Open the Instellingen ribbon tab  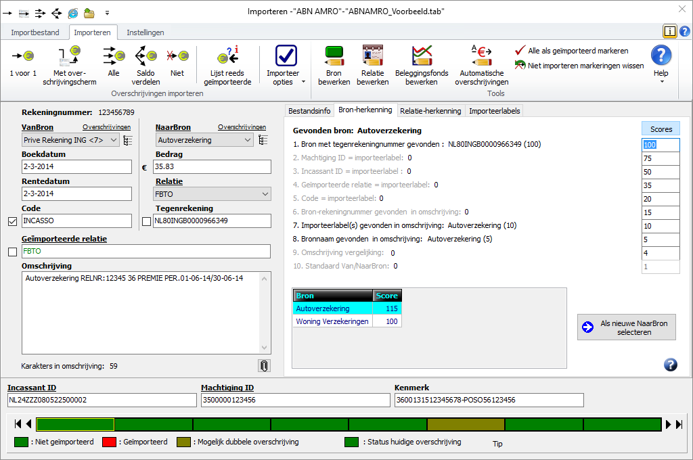click(145, 32)
